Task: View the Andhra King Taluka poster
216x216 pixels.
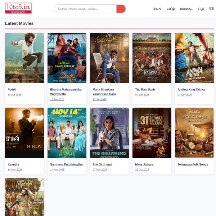Action: pos(194,58)
